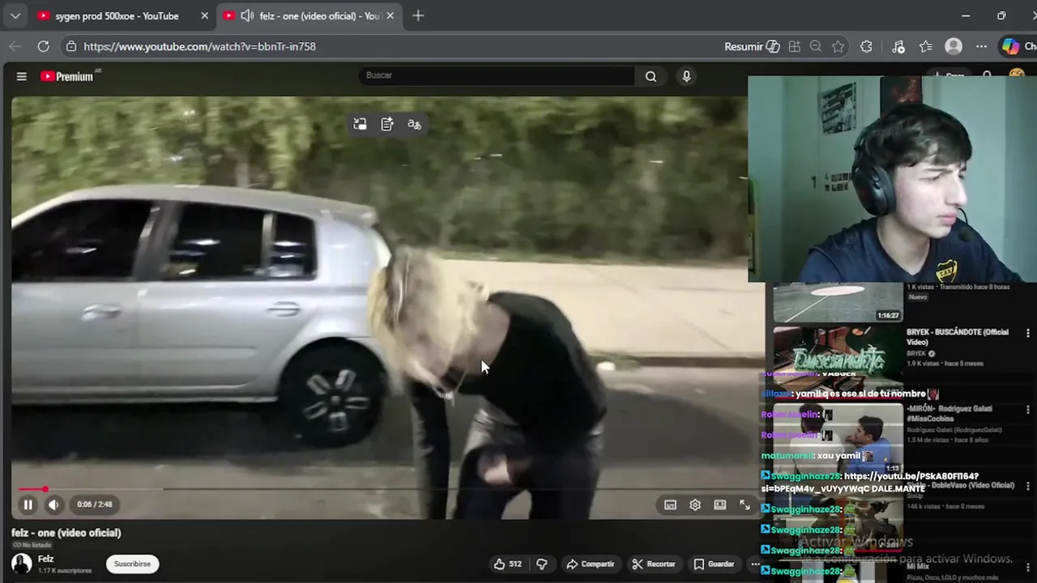The height and width of the screenshot is (583, 1037).
Task: Save the video with Guardar
Action: coord(714,564)
